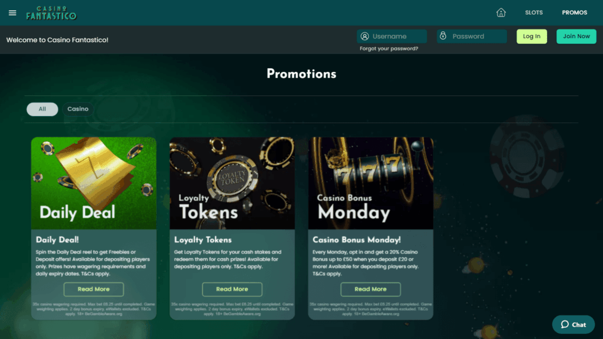Click the Casino Fantastico logo
The height and width of the screenshot is (339, 603).
click(51, 13)
